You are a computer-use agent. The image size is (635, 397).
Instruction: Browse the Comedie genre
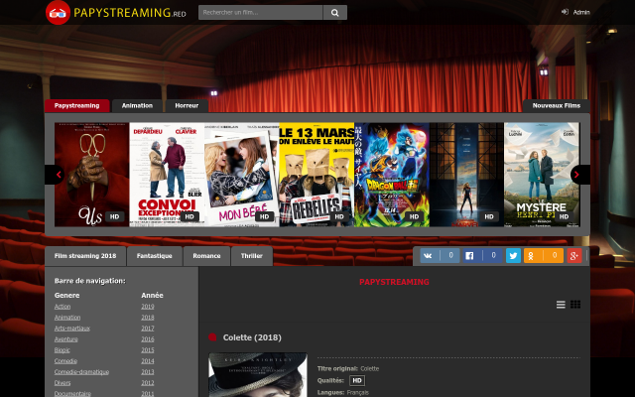pos(65,361)
